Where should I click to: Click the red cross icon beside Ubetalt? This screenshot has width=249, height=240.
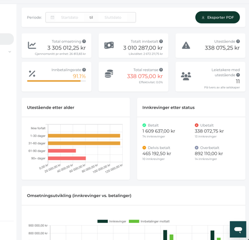pos(196,125)
